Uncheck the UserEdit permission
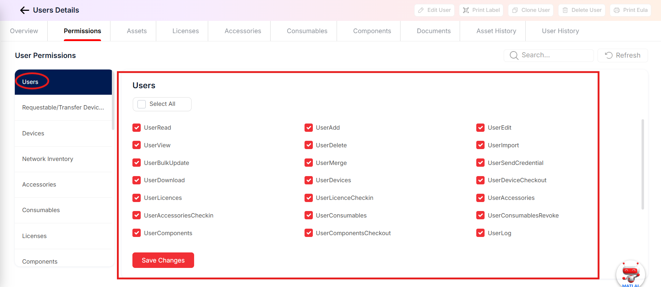This screenshot has width=661, height=287. [x=480, y=127]
